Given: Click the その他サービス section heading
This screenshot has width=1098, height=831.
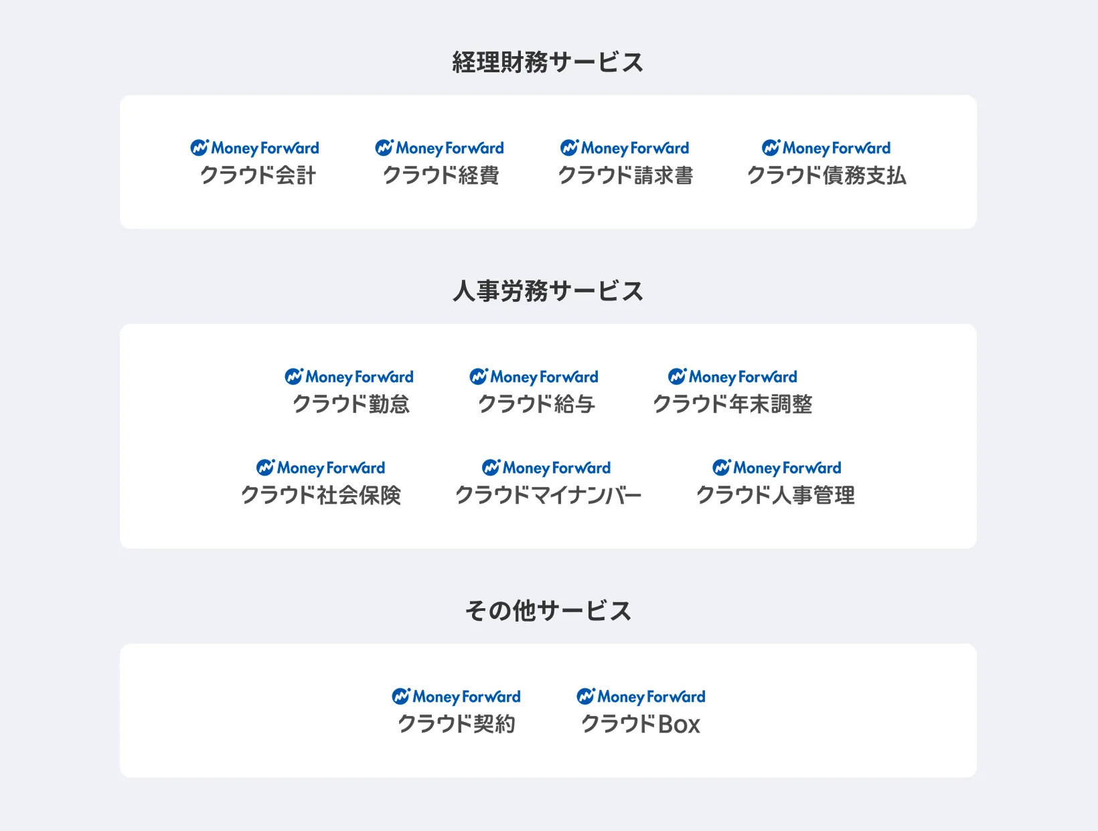Looking at the screenshot, I should point(548,611).
